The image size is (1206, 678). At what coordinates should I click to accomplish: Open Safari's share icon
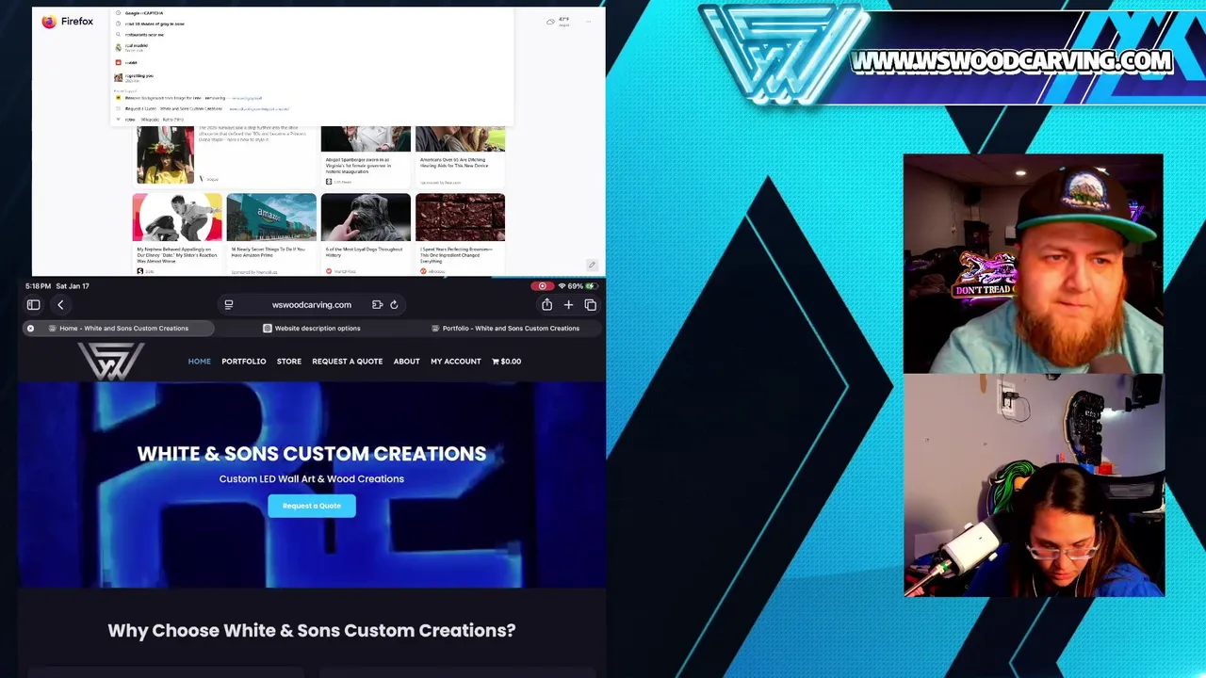546,304
